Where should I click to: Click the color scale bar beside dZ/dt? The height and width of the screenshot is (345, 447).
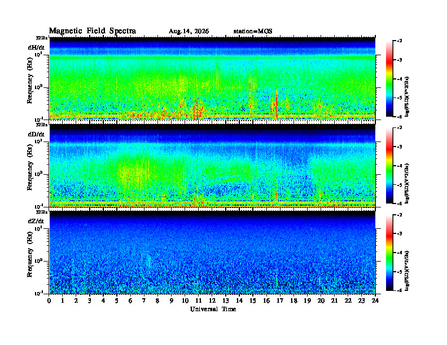pyautogui.click(x=389, y=253)
